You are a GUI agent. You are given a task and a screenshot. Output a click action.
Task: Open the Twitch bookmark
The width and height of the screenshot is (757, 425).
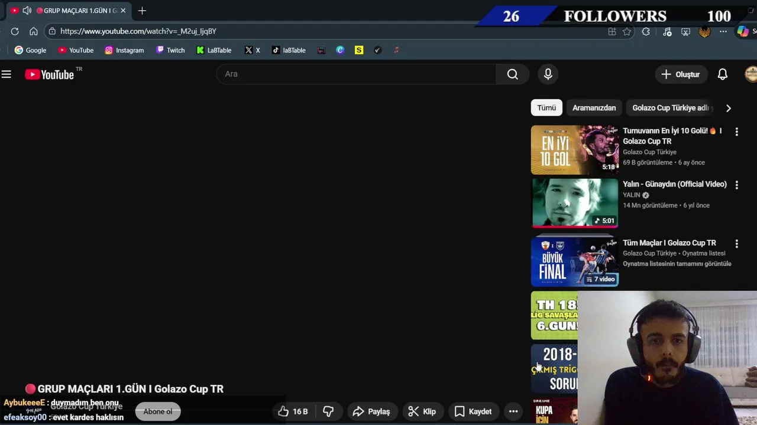(170, 50)
